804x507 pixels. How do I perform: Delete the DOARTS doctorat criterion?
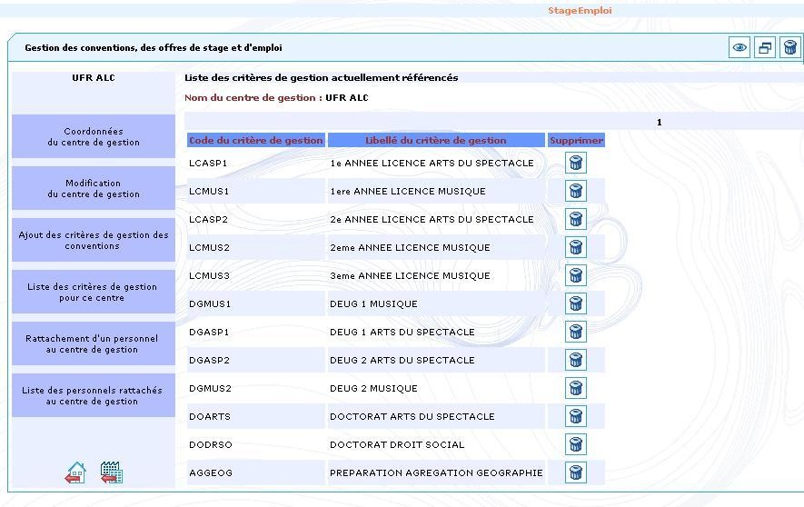575,416
